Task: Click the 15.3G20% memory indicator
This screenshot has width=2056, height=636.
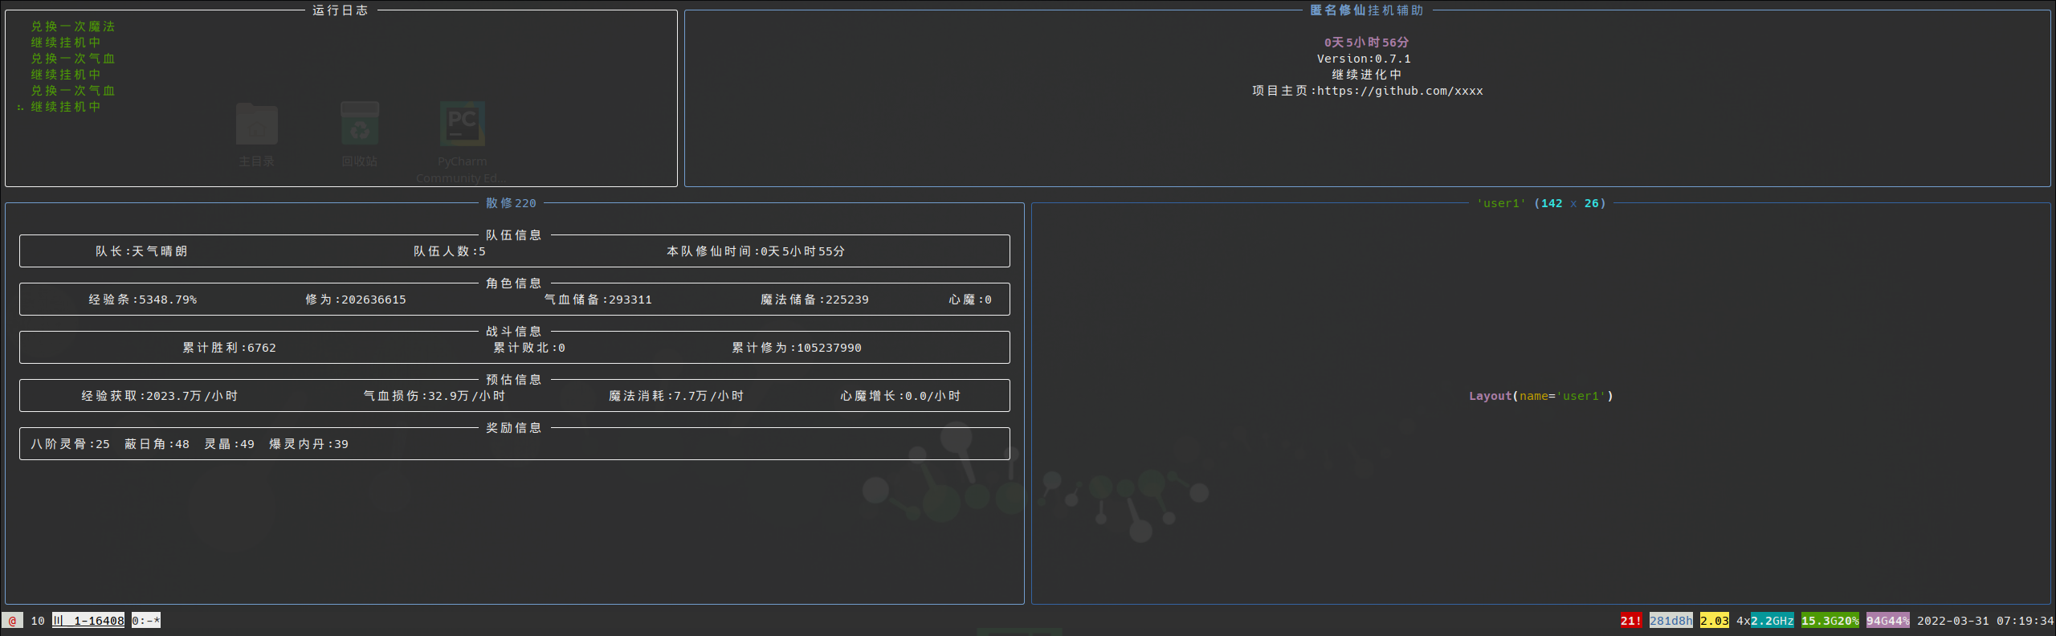Action: [x=1830, y=621]
